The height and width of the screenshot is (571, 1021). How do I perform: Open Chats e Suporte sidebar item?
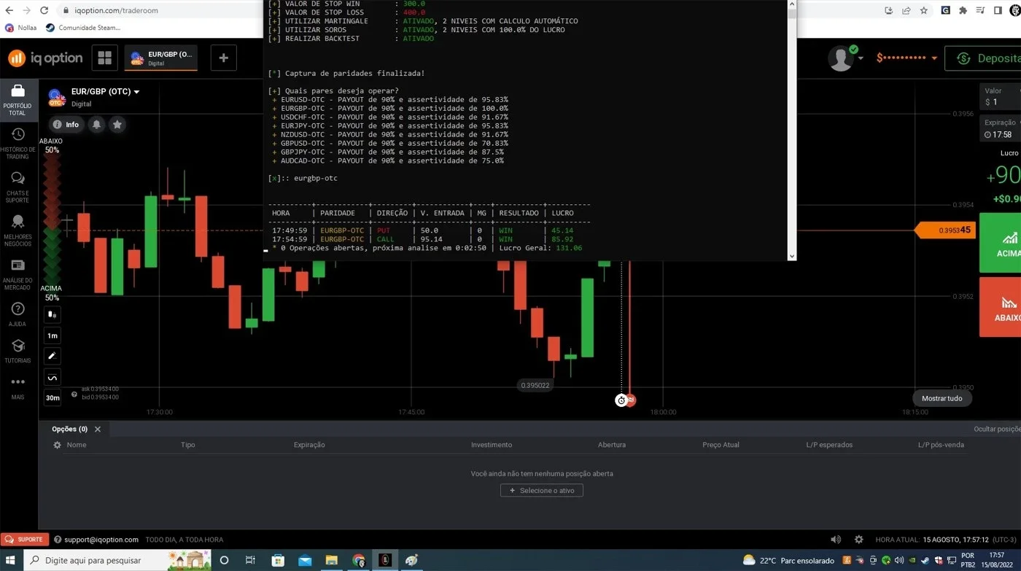click(x=18, y=187)
